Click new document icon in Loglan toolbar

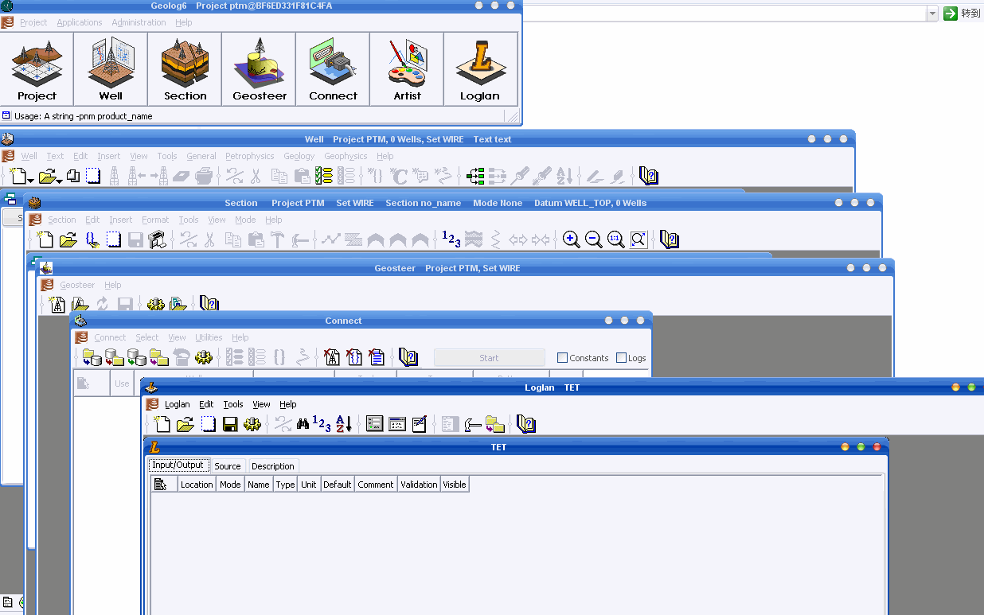point(162,424)
